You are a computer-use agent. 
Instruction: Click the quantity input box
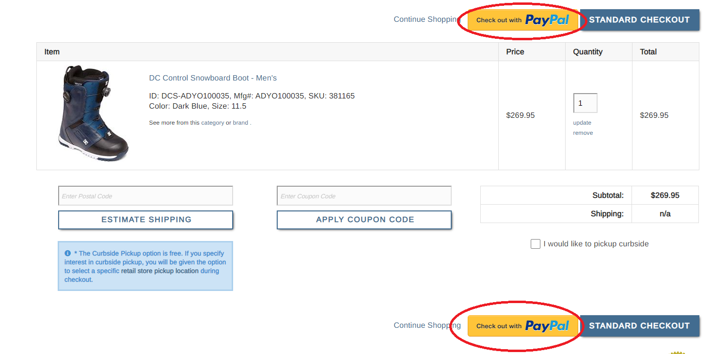pos(585,103)
